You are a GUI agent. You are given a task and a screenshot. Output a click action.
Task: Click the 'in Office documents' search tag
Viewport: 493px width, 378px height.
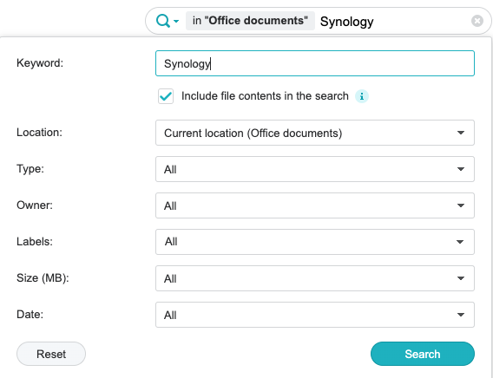(x=250, y=21)
